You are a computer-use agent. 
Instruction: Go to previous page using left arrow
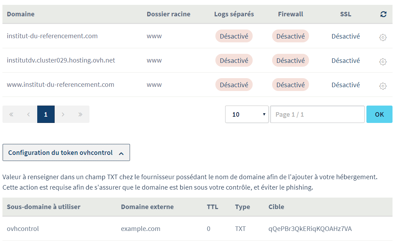(x=29, y=114)
